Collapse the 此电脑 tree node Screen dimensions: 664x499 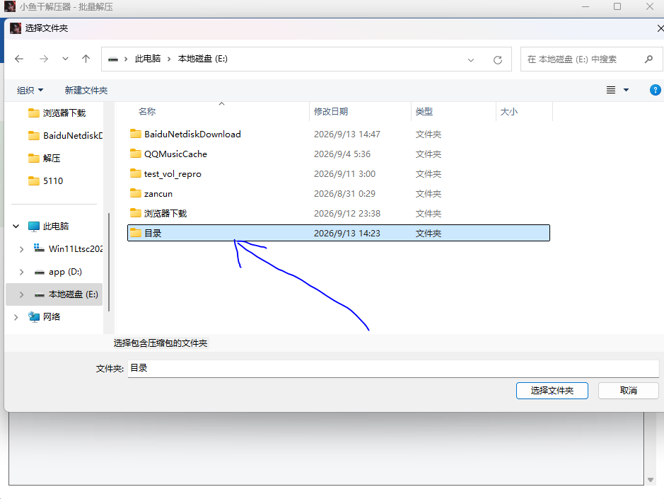click(16, 226)
